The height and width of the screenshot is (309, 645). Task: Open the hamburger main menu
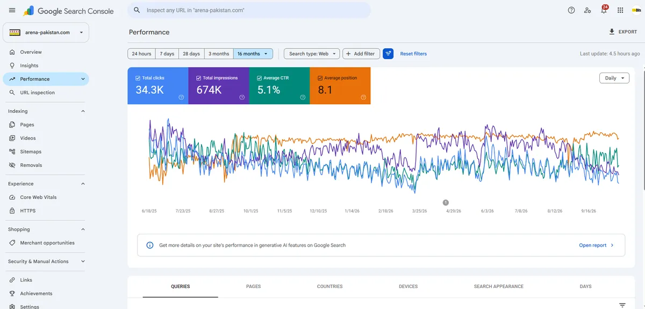pyautogui.click(x=12, y=10)
